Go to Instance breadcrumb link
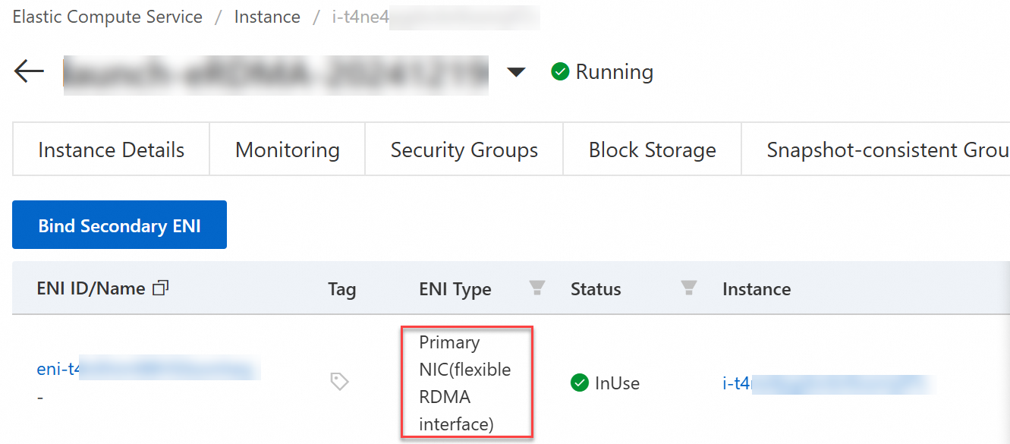 [267, 17]
